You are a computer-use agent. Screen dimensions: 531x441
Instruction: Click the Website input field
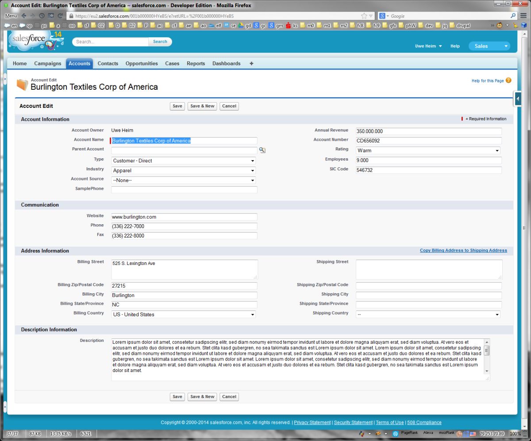(184, 217)
